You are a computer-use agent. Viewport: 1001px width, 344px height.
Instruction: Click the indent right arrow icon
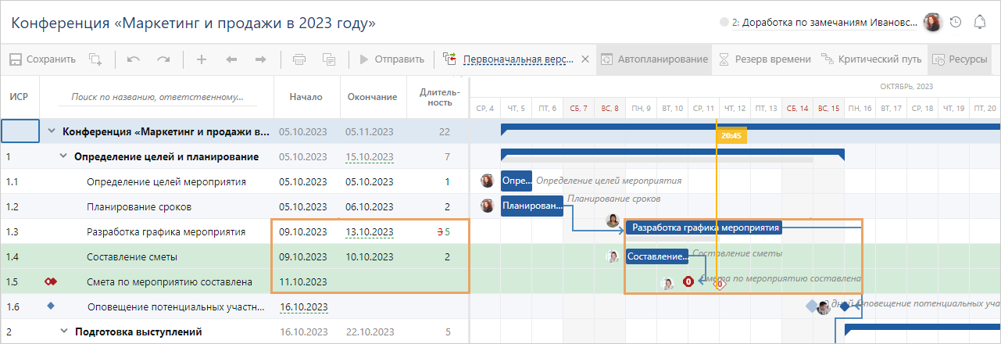(261, 59)
